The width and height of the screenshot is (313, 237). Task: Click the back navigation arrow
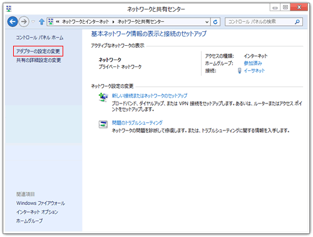coord(13,21)
